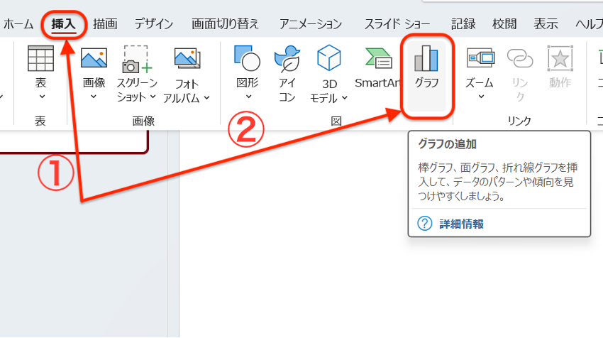Click the help question mark icon in tooltip
The width and height of the screenshot is (603, 338).
[x=425, y=223]
